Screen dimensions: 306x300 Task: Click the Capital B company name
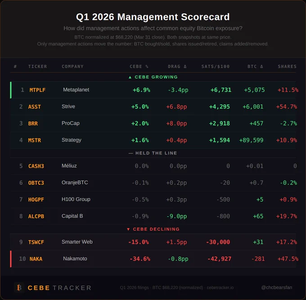(x=72, y=216)
